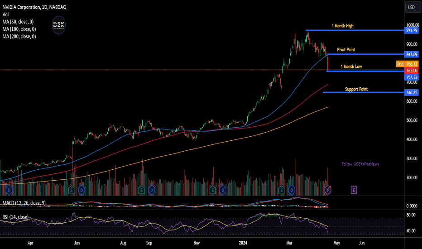Click the earnings E marker just before Mar
The width and height of the screenshot is (422, 249).
point(281,190)
